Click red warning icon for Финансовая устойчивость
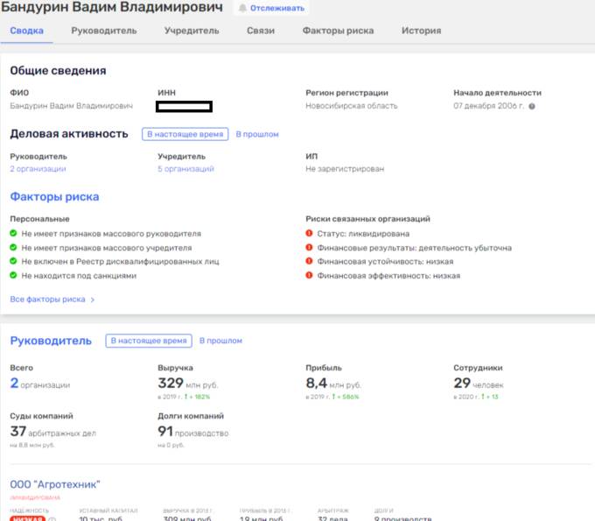The height and width of the screenshot is (521, 595). [309, 261]
